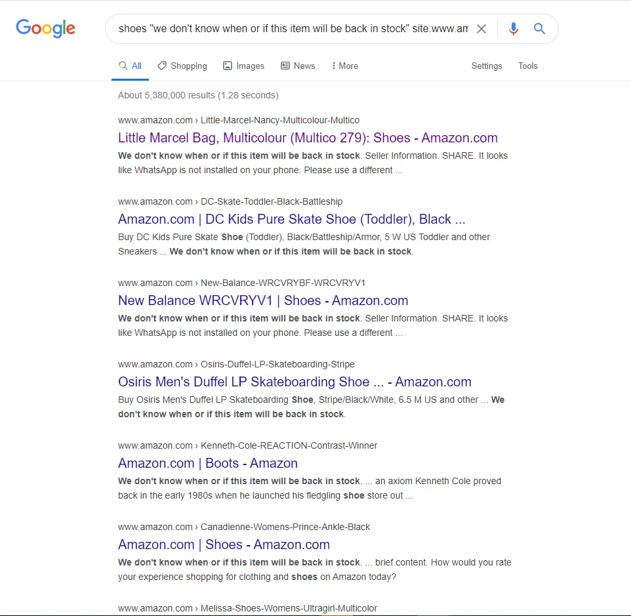Open the Settings menu
This screenshot has height=616, width=631.
tap(487, 66)
